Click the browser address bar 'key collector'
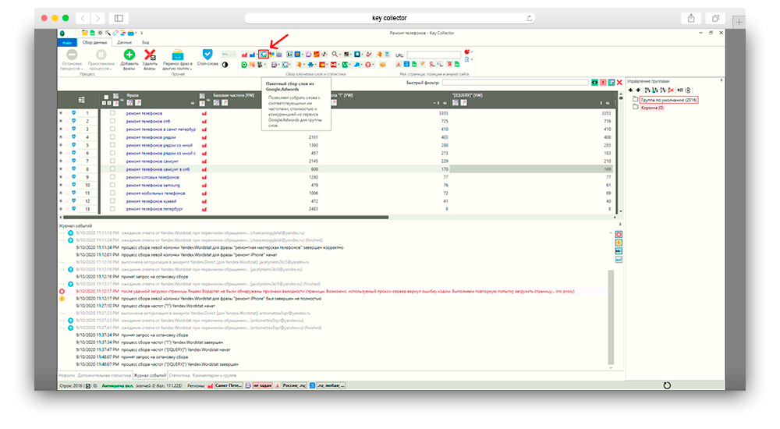Viewport: 780px width, 429px height. (x=389, y=18)
